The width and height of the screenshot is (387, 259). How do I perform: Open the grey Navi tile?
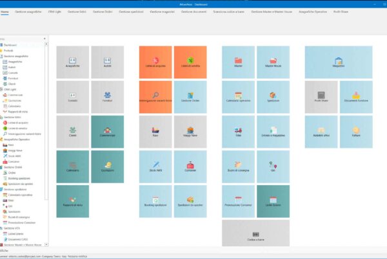point(155,132)
